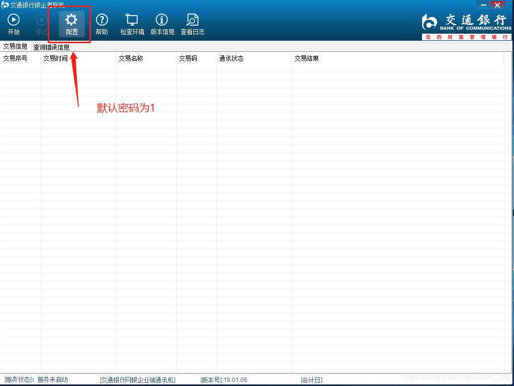Screen dimensions: 514x386
Task: Open 查看日志 log viewer
Action: coord(192,24)
